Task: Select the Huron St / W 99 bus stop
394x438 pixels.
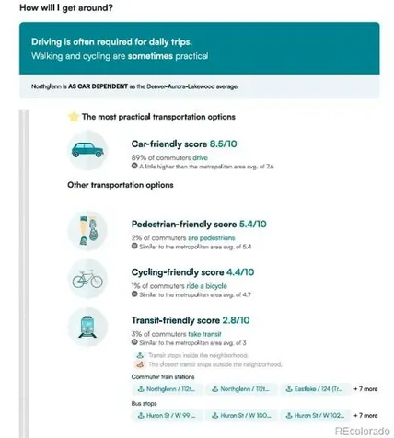Action: click(168, 416)
